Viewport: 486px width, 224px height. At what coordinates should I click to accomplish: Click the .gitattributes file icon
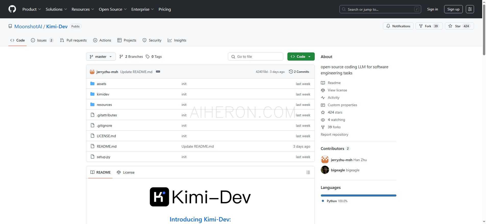point(93,115)
